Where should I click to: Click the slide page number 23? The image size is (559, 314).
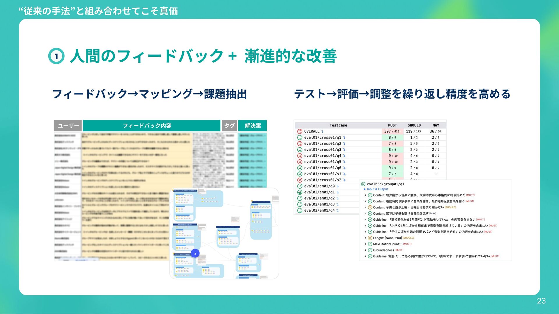point(541,301)
